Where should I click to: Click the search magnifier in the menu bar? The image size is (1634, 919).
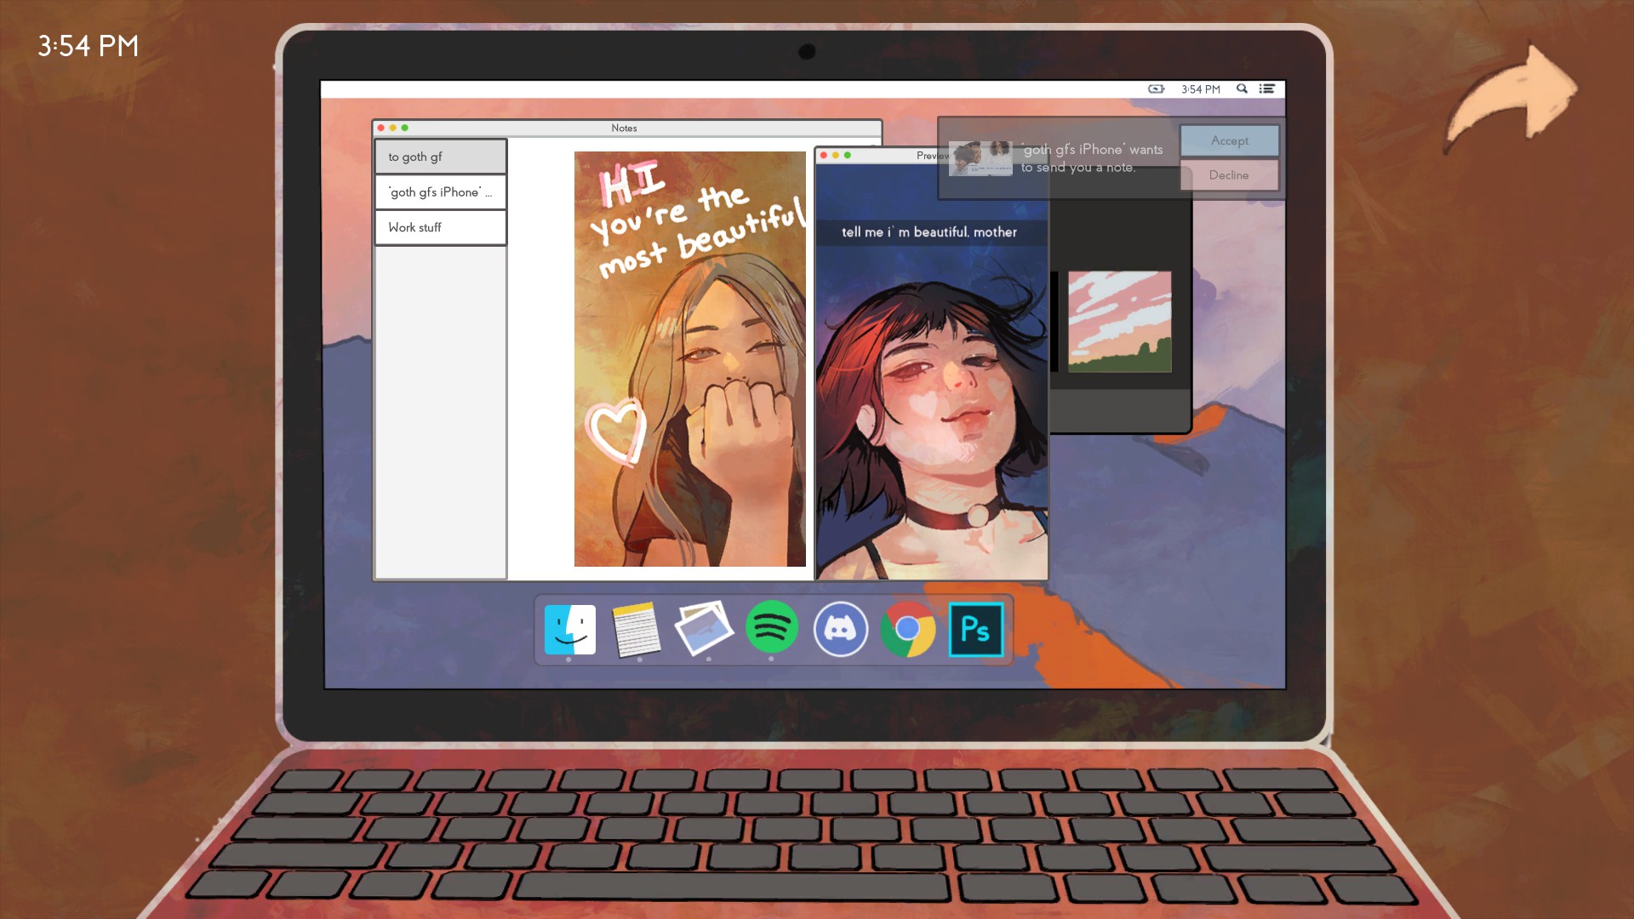click(x=1242, y=88)
